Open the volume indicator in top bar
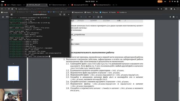The height and width of the screenshot is (101, 180). (175, 1)
